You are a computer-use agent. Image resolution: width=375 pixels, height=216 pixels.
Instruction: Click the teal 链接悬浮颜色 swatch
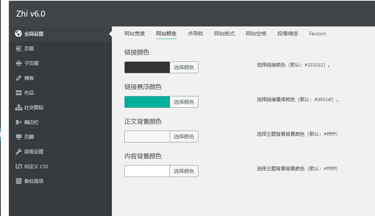[147, 102]
